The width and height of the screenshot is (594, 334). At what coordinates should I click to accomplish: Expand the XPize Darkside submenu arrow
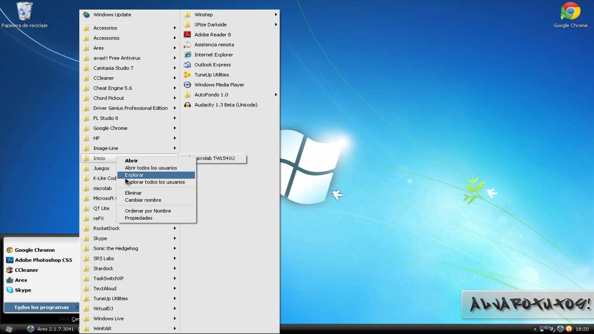click(x=276, y=25)
